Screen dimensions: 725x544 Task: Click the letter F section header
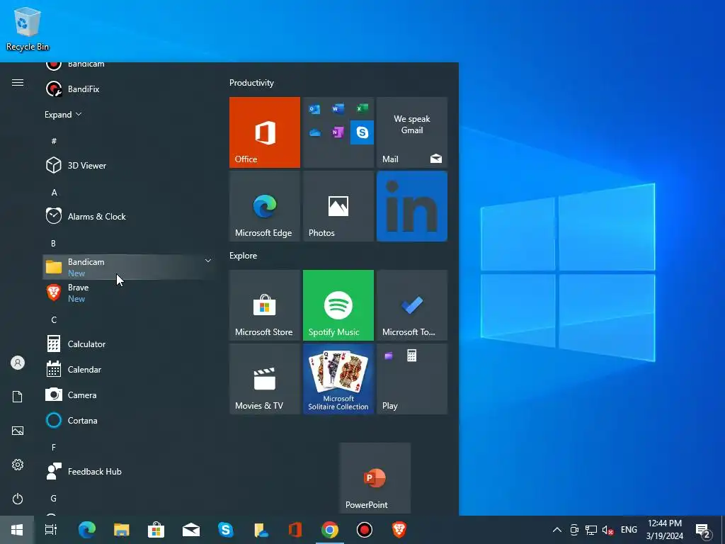click(x=54, y=448)
